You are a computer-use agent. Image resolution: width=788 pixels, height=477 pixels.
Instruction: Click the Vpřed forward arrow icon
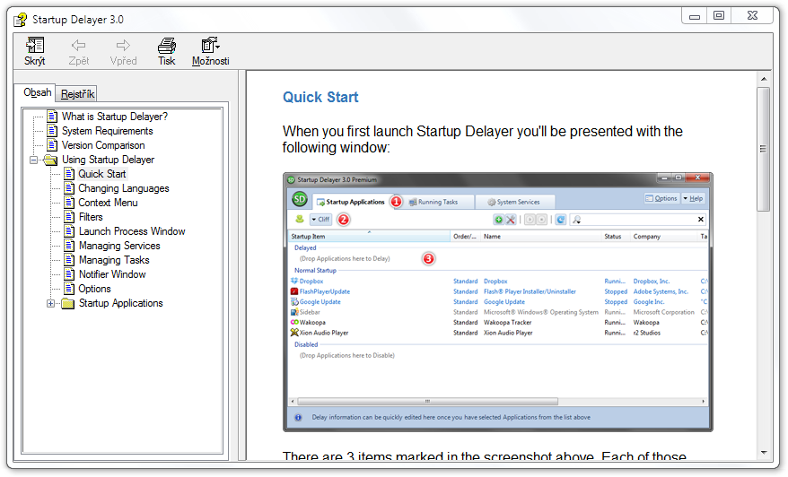[123, 46]
